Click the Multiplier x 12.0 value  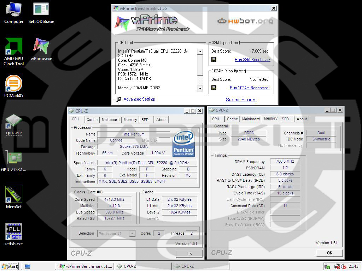[114, 206]
